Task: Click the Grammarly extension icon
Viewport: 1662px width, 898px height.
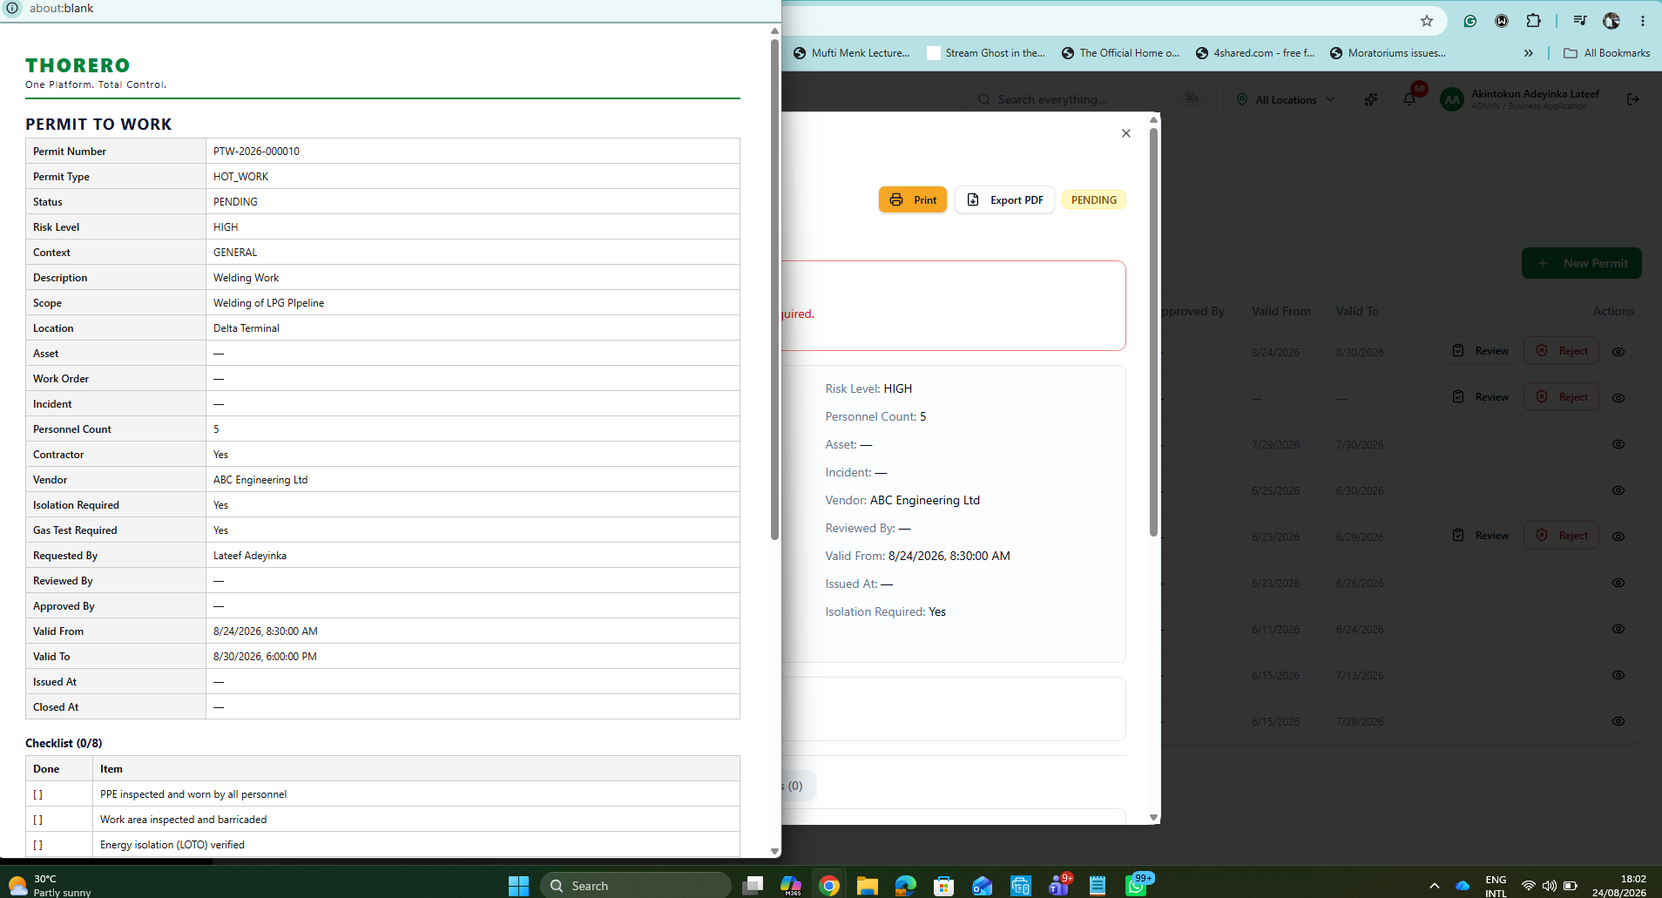Action: pos(1470,21)
